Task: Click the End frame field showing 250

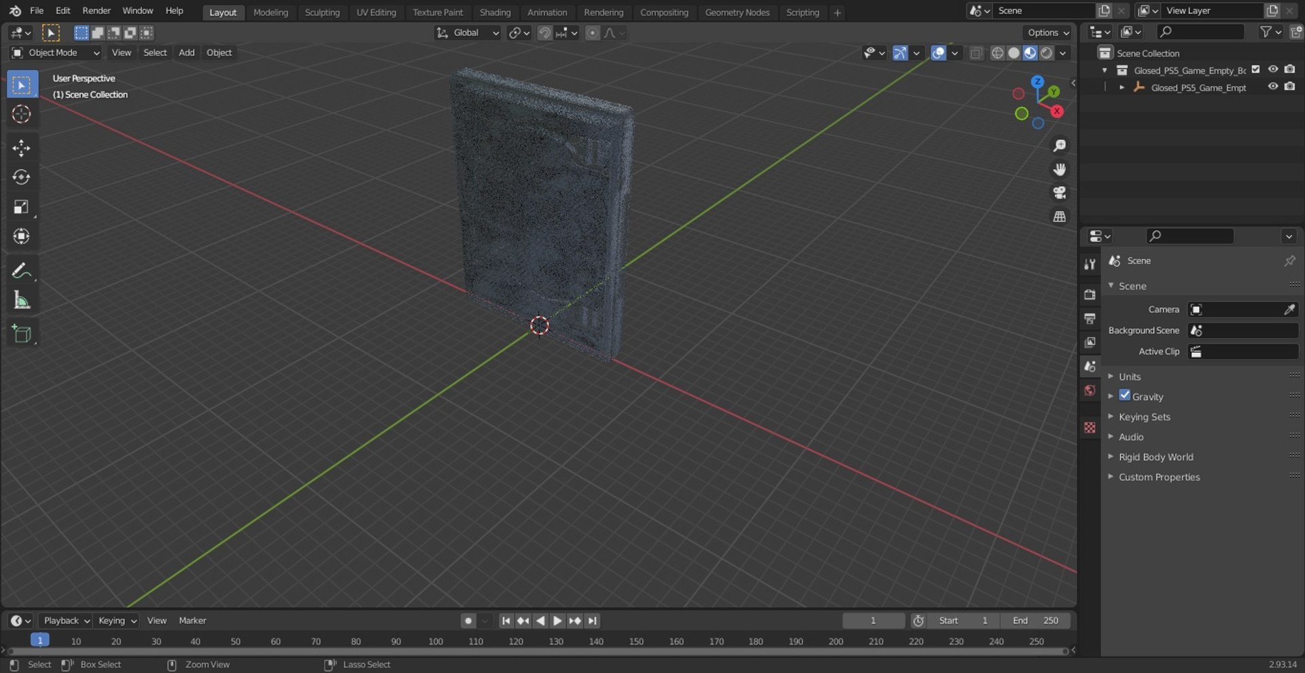Action: pos(1037,621)
